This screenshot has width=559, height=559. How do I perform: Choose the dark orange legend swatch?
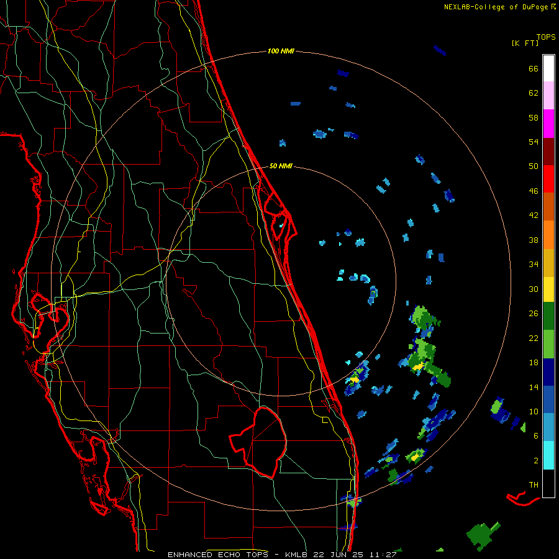(548, 206)
